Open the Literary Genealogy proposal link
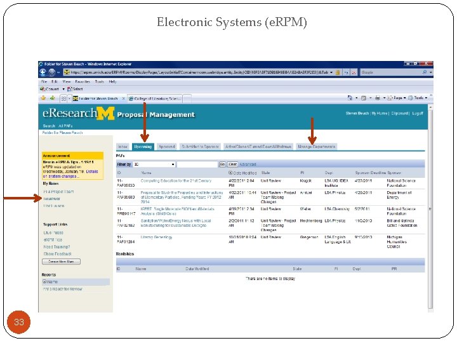457x343 pixels. pos(156,237)
